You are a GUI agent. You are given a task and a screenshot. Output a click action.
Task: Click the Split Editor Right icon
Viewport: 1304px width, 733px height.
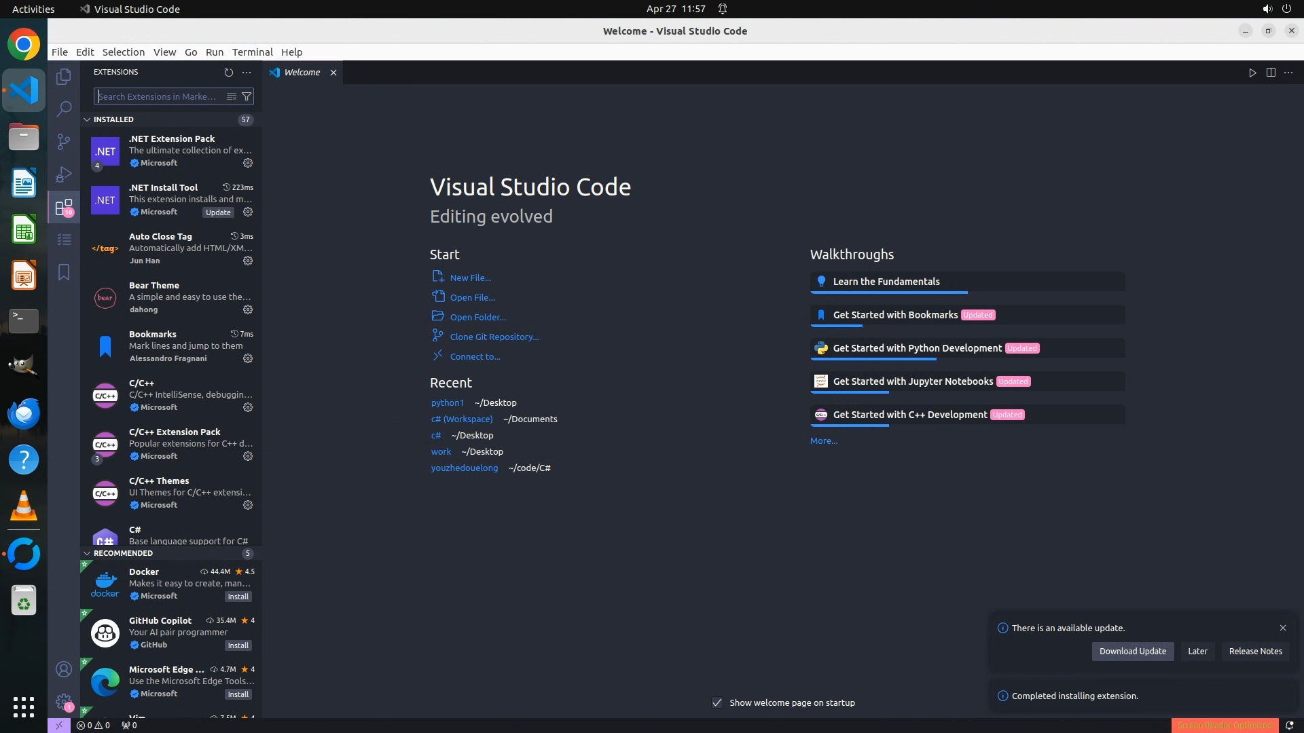pos(1271,73)
